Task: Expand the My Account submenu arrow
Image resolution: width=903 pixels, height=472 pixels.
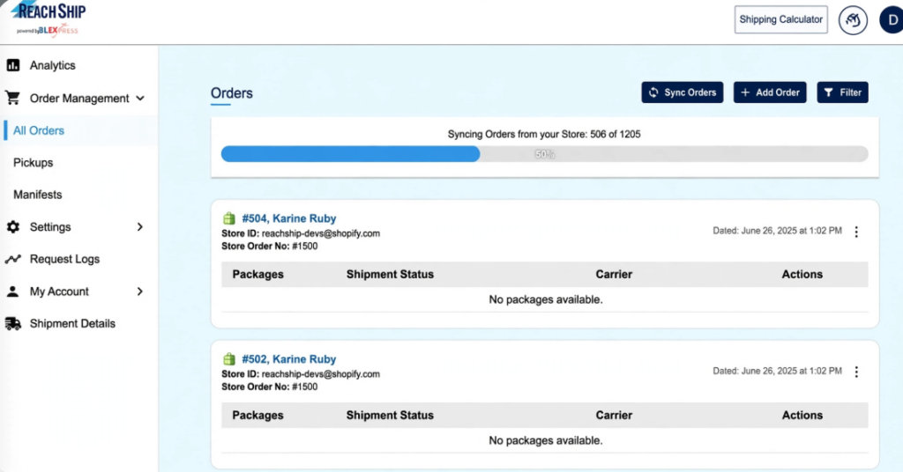Action: pos(140,291)
